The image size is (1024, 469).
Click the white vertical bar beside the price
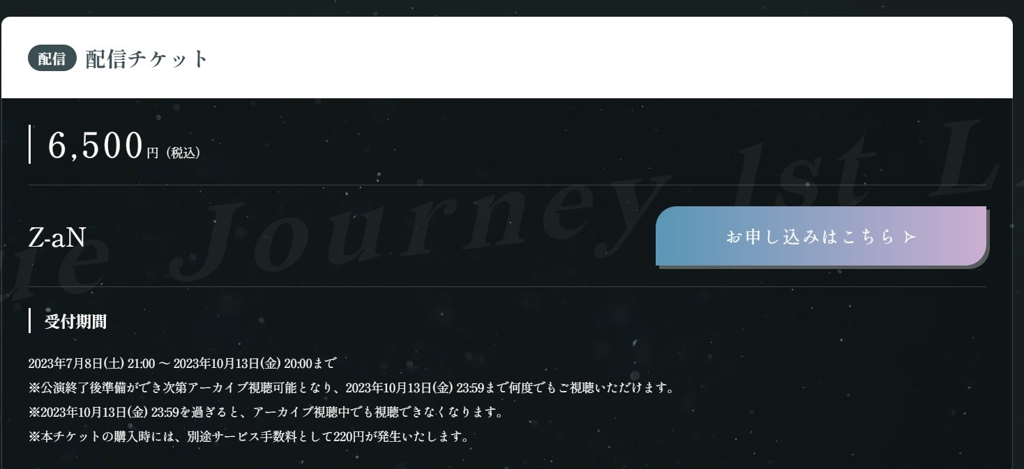tap(29, 144)
